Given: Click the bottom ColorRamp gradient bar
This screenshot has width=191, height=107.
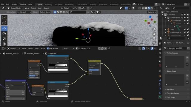Looking at the screenshot, I should click(x=58, y=92).
